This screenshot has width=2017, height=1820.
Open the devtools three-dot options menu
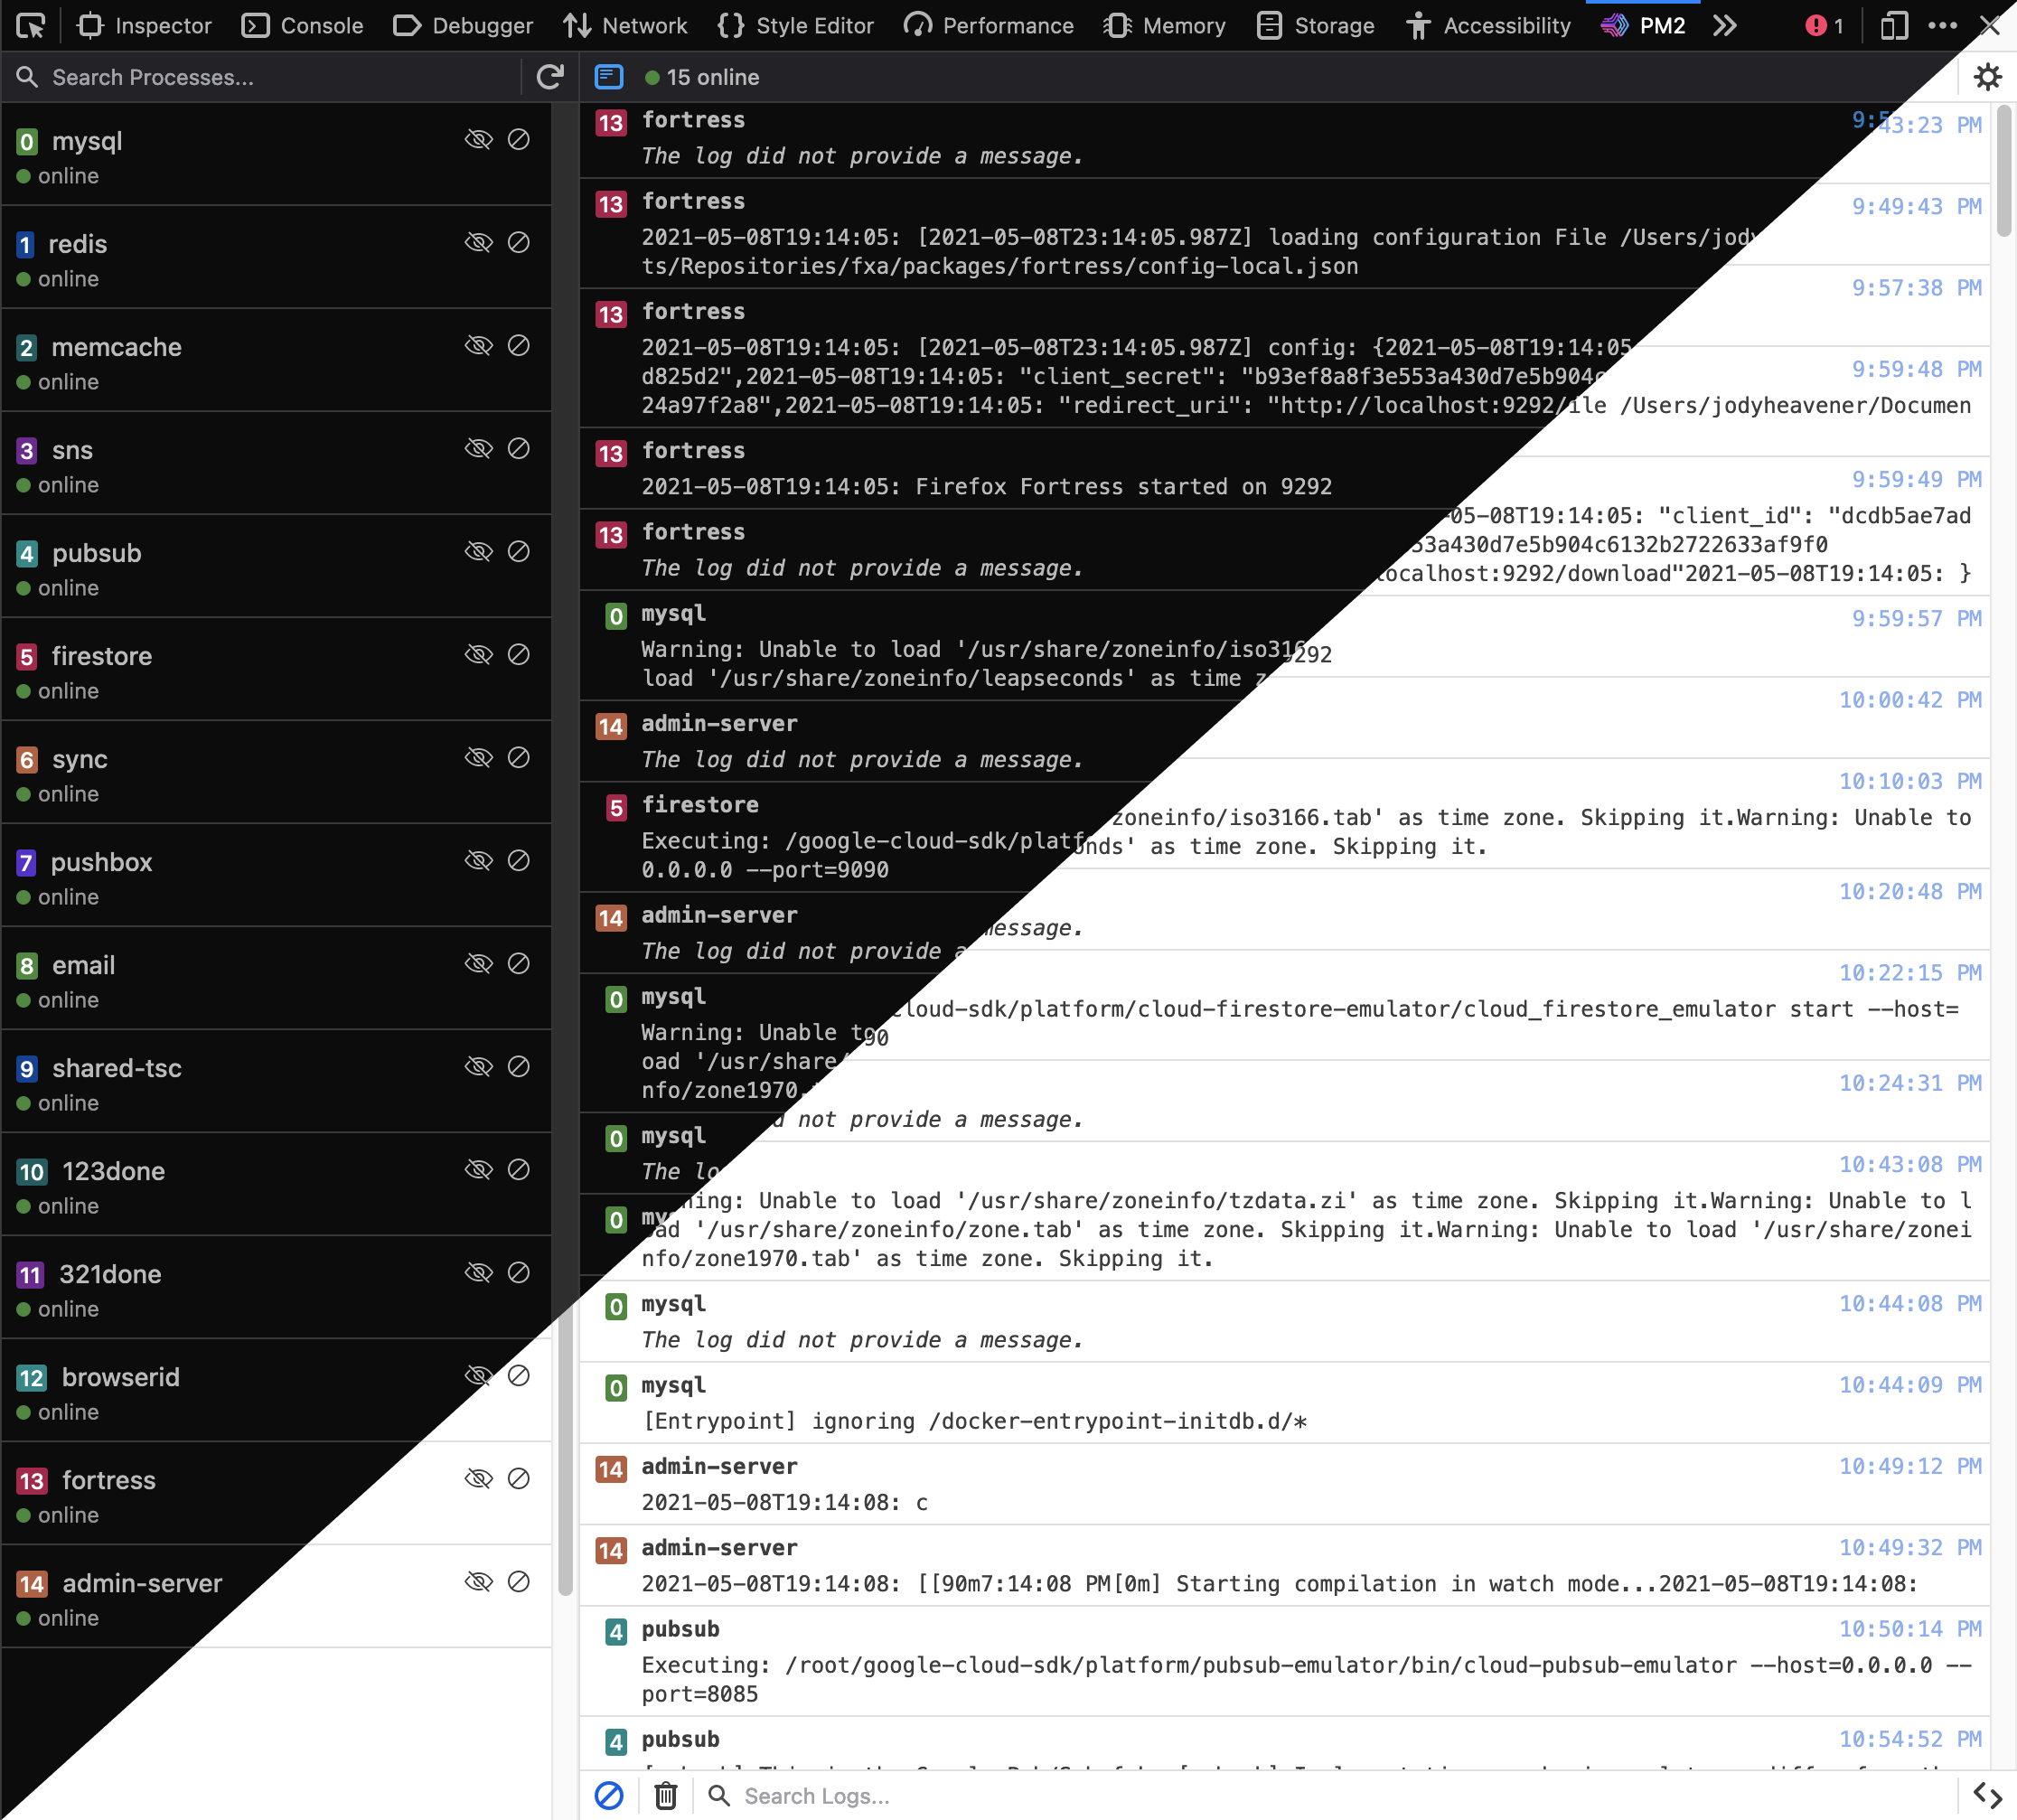[1942, 25]
